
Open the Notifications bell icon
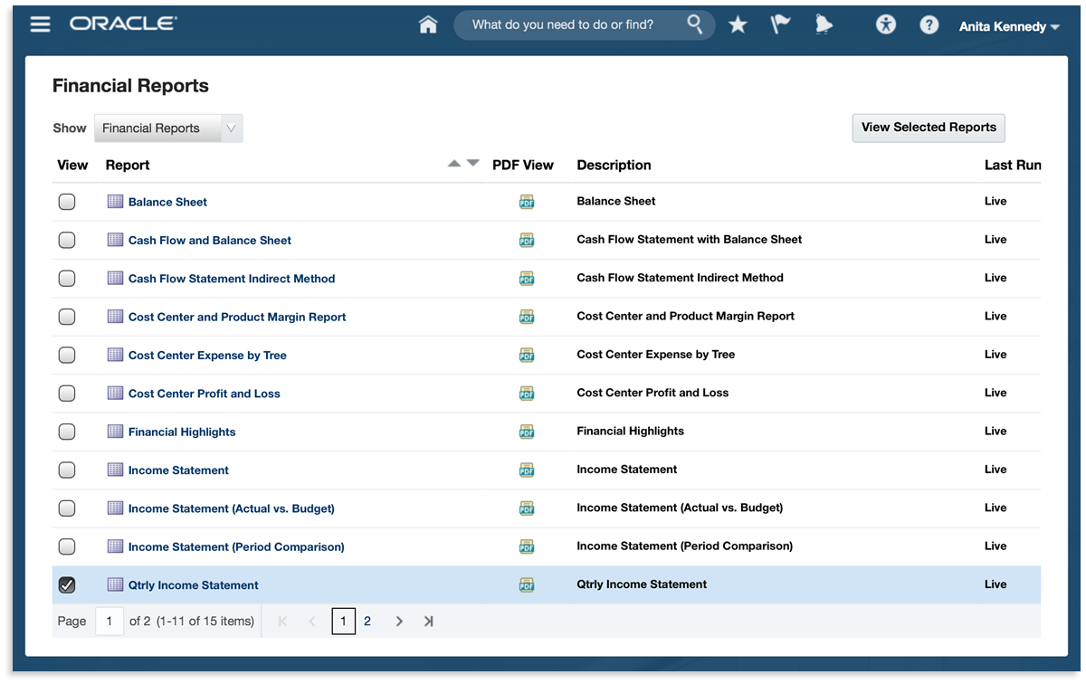pos(823,25)
